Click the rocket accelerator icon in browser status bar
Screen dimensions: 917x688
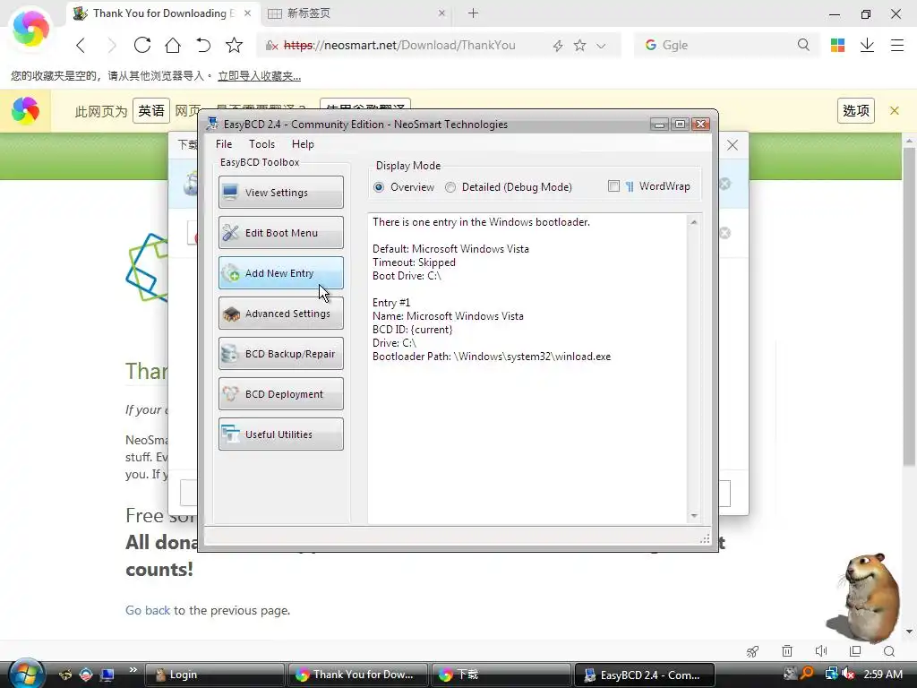pyautogui.click(x=752, y=651)
